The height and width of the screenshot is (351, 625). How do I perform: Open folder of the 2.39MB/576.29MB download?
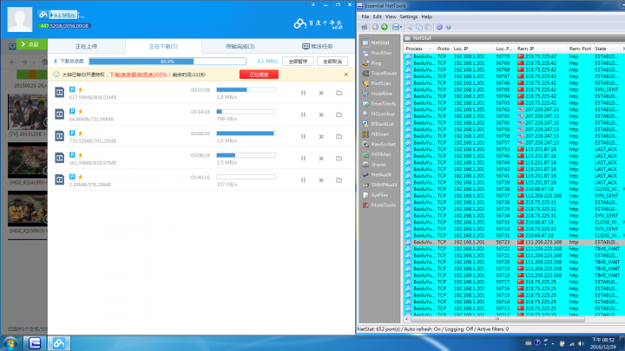[x=339, y=180]
